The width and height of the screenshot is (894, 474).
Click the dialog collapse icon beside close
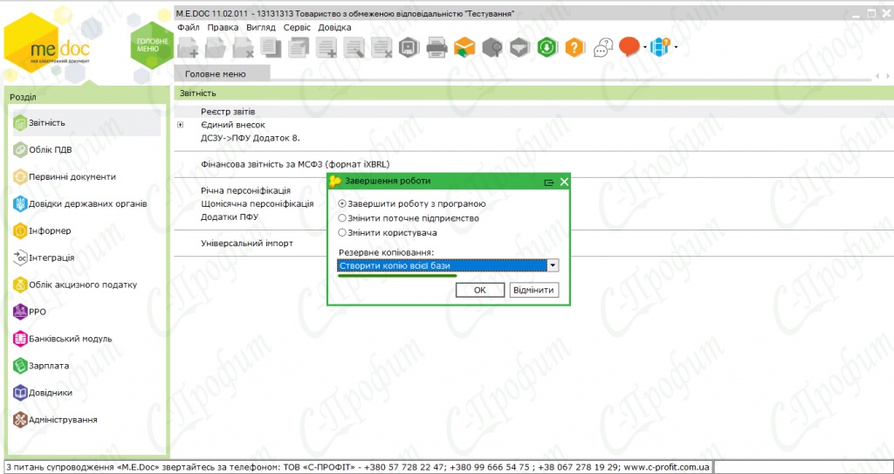click(549, 182)
